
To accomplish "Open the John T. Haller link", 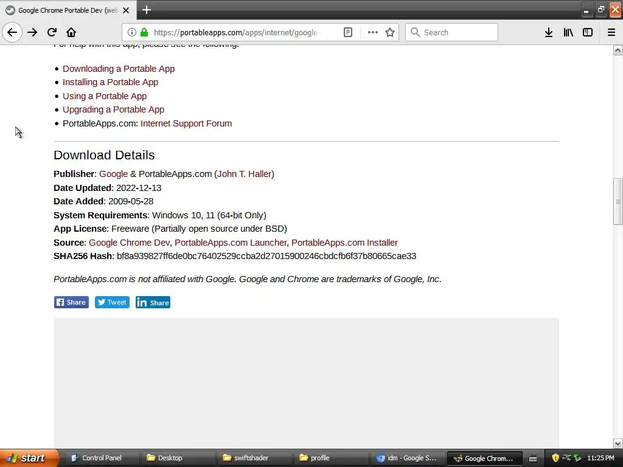I will (245, 174).
